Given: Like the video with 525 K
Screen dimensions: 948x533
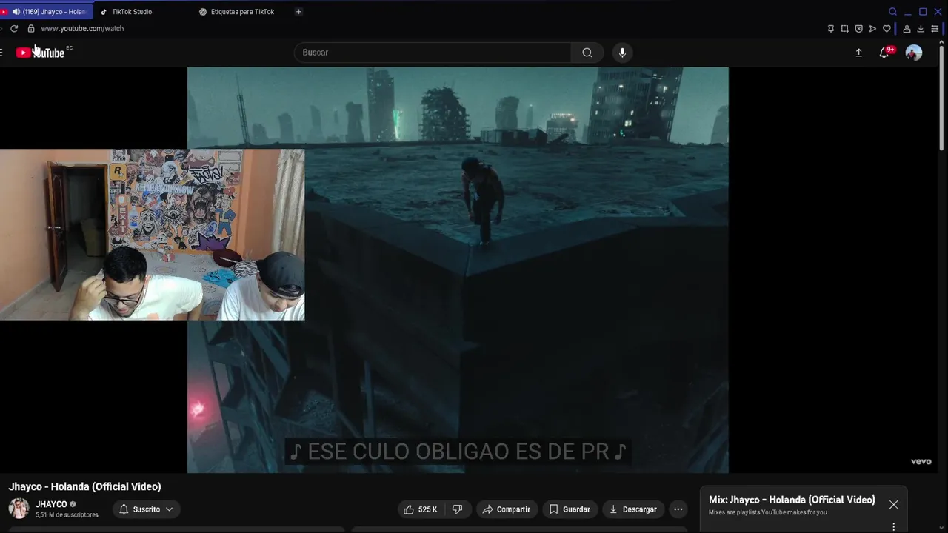Looking at the screenshot, I should point(419,509).
